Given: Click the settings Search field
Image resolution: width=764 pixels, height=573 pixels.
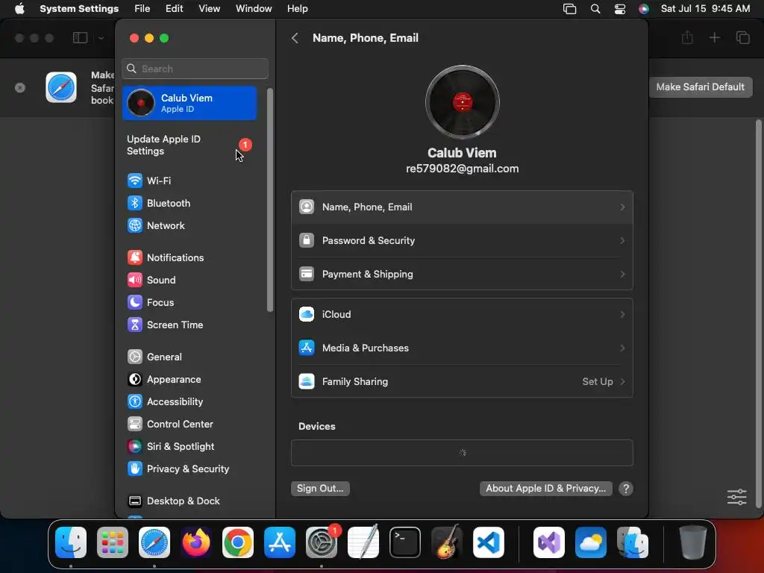Looking at the screenshot, I should (x=195, y=69).
